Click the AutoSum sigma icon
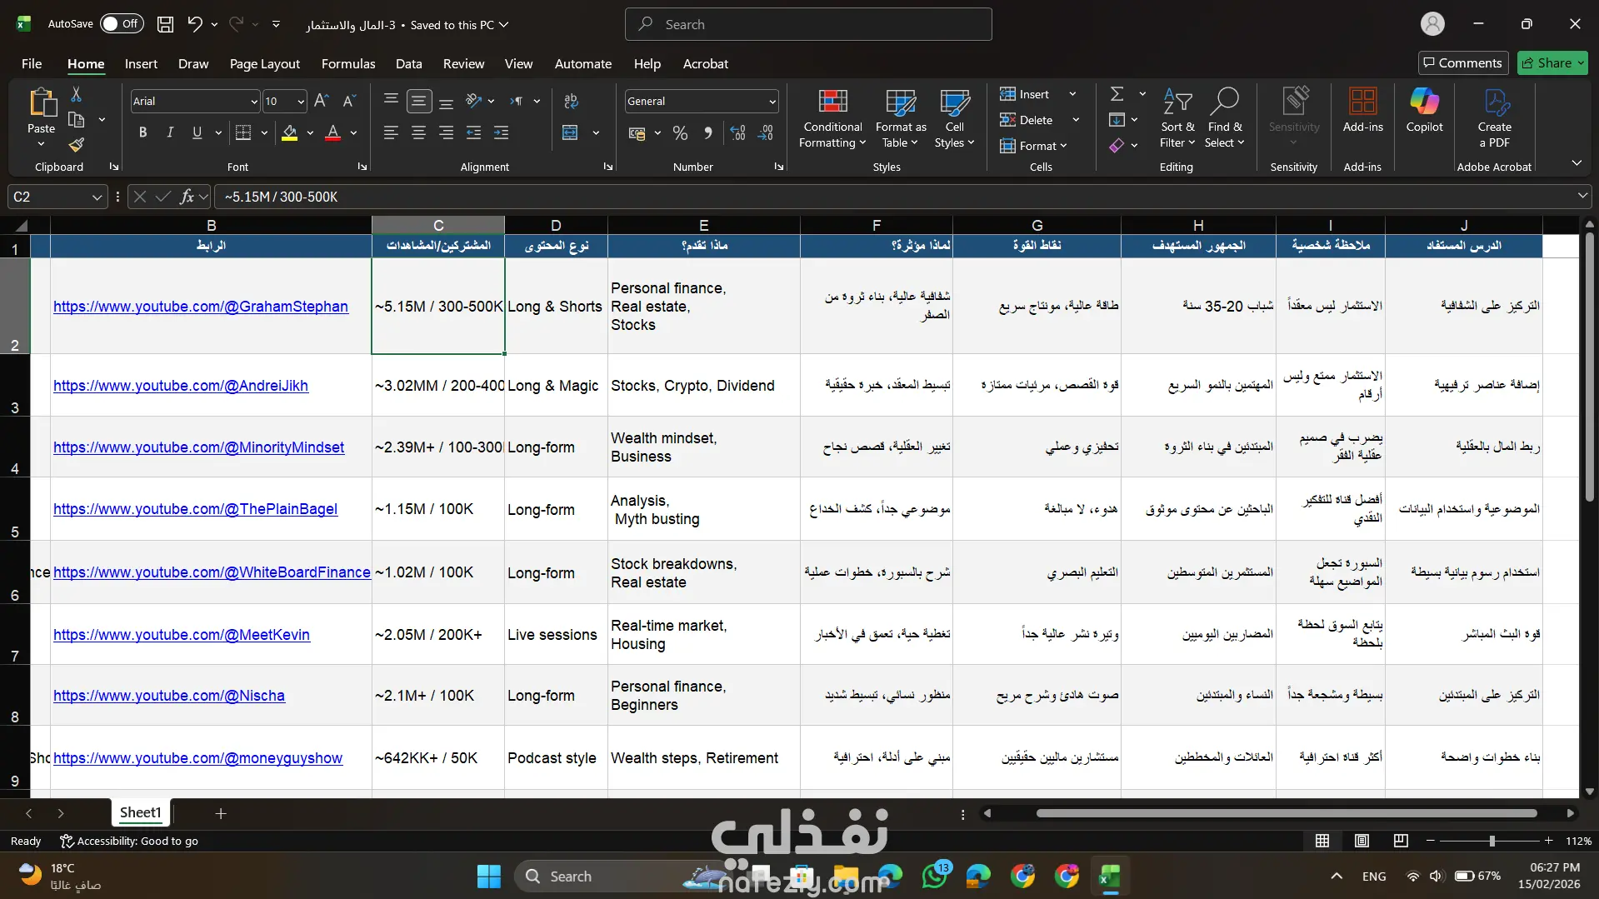Screen dimensions: 1599x899 tap(1117, 94)
